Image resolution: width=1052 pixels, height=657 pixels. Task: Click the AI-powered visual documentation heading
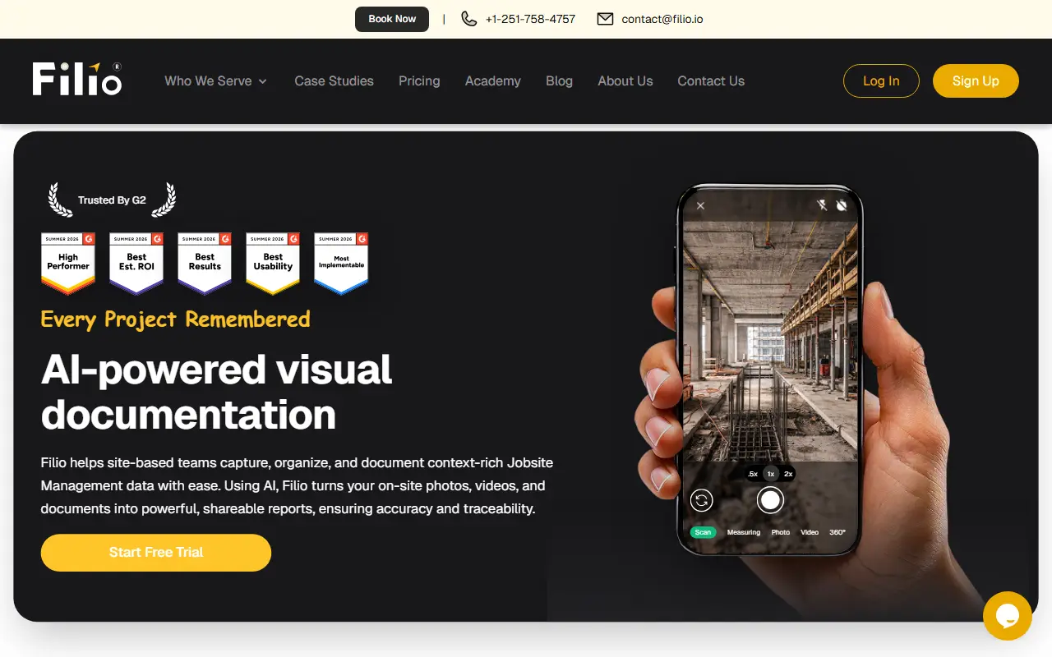click(217, 392)
